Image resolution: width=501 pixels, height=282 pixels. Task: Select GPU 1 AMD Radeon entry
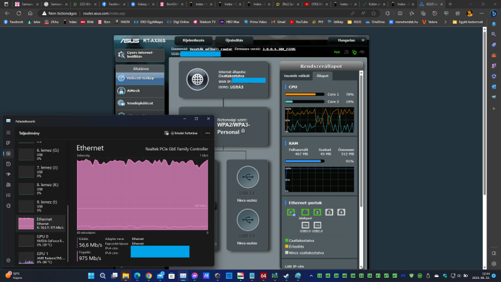pos(41,258)
